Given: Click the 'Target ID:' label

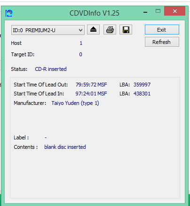Looking at the screenshot, I should (23, 54).
